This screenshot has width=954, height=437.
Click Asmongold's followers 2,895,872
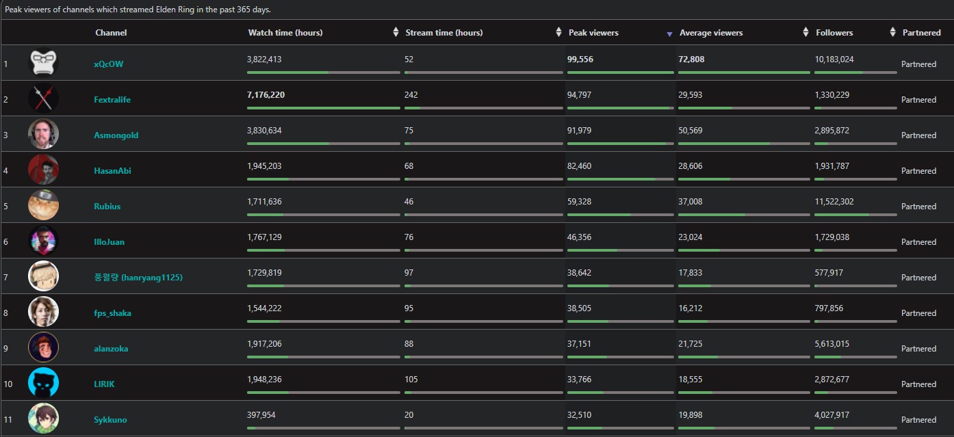[x=832, y=131]
